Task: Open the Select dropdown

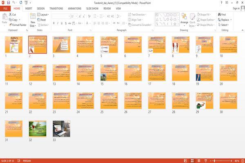Action: (x=223, y=25)
